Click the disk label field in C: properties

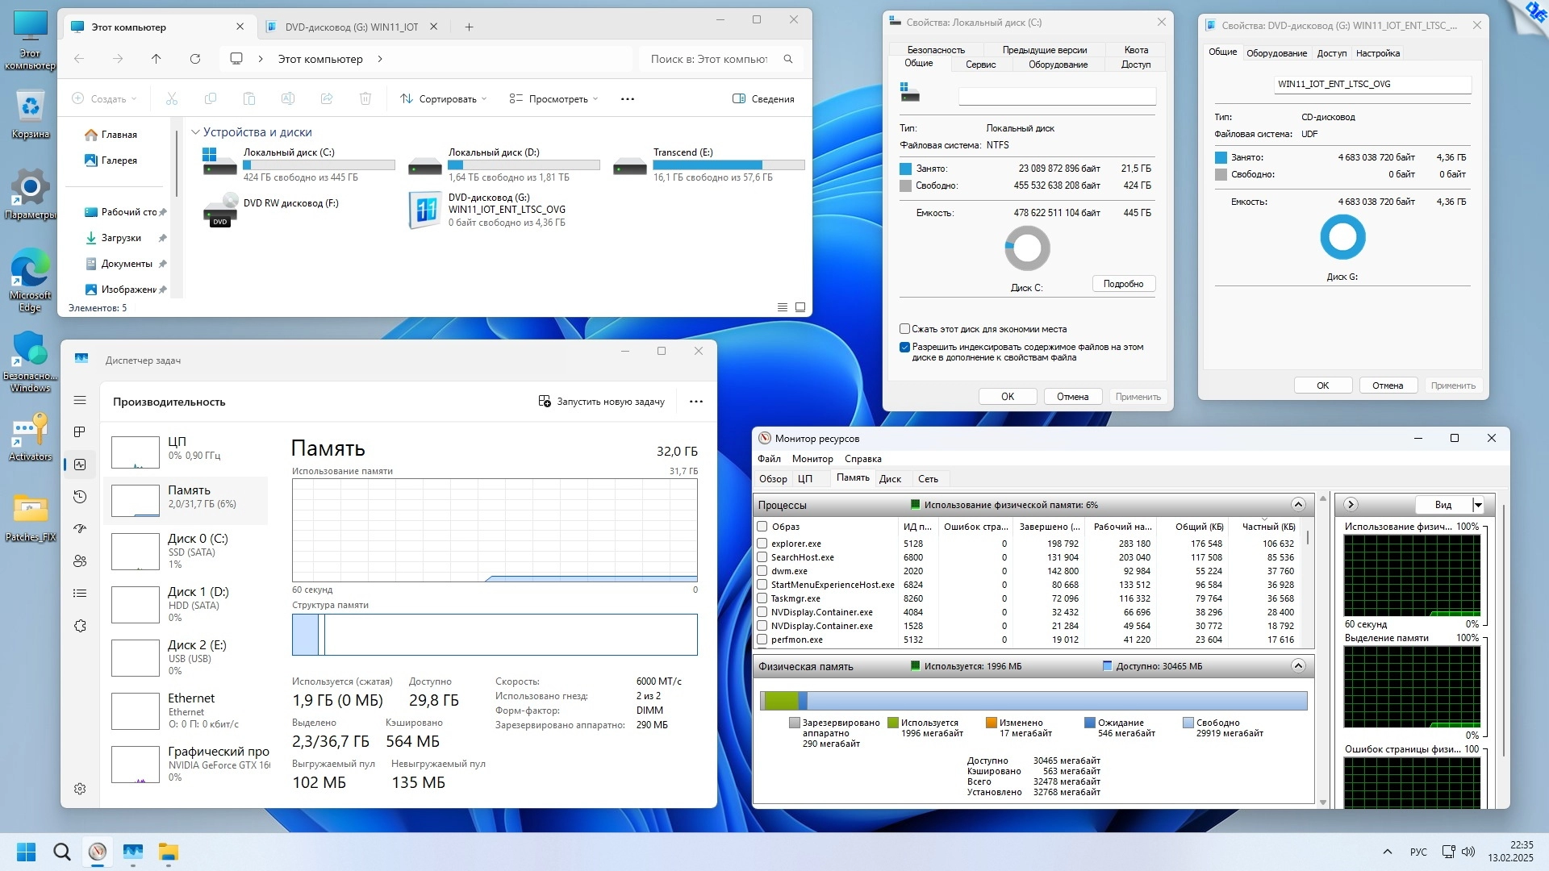tap(1057, 96)
